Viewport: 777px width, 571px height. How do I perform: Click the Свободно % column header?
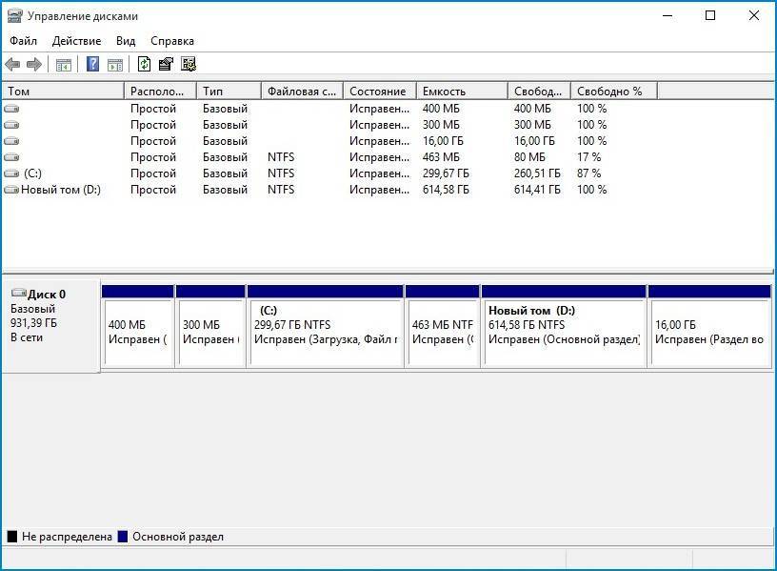pos(613,92)
